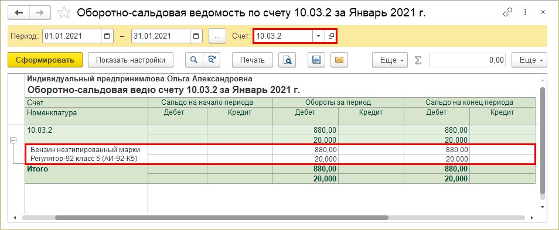Click horizontal scrollbar left arrow
The height and width of the screenshot is (230, 559).
coord(15,218)
